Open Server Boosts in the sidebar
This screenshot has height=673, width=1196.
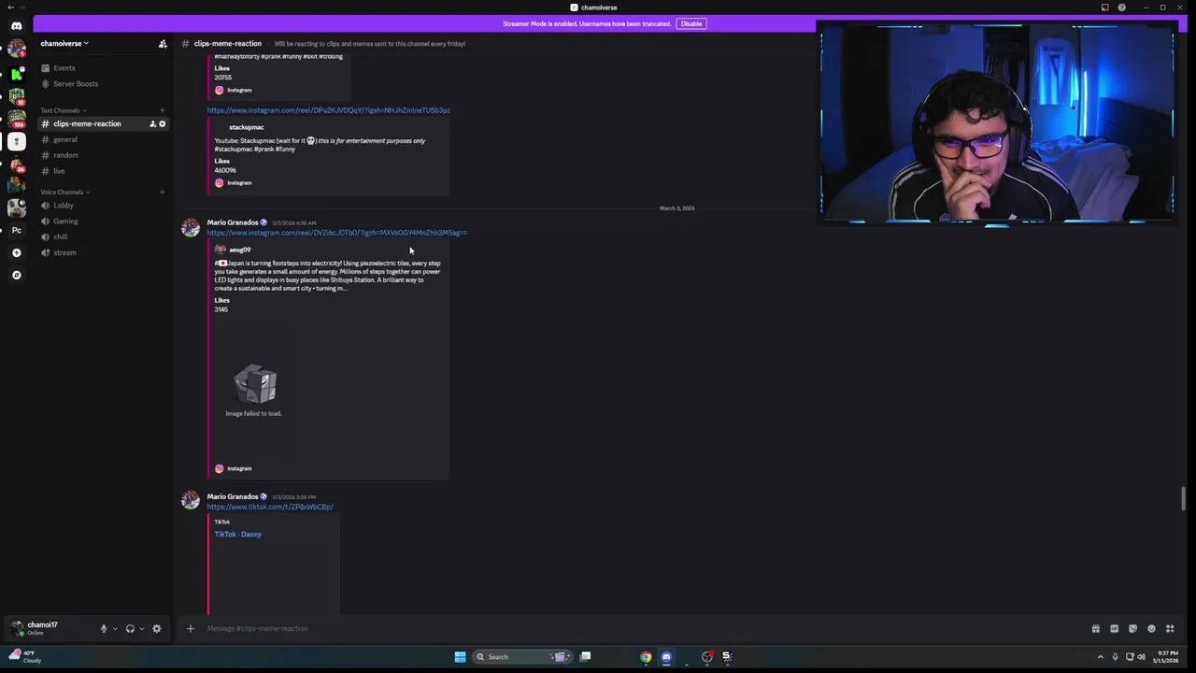(x=75, y=84)
